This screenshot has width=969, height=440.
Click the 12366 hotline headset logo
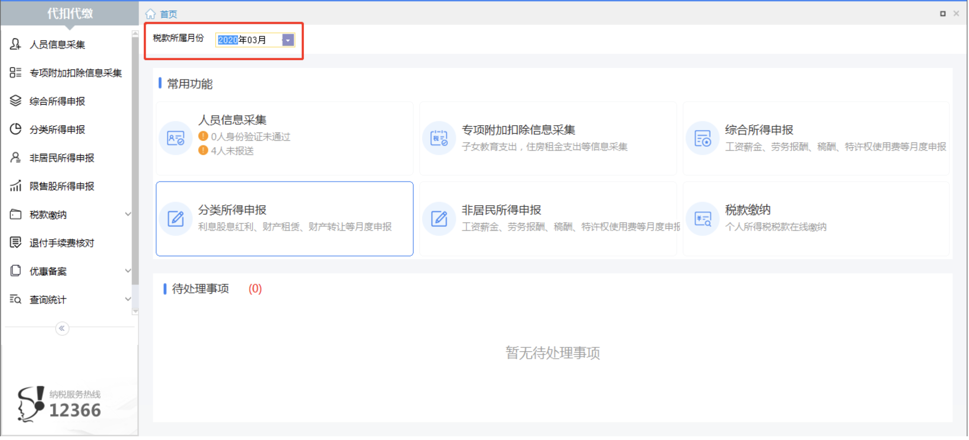coord(31,405)
